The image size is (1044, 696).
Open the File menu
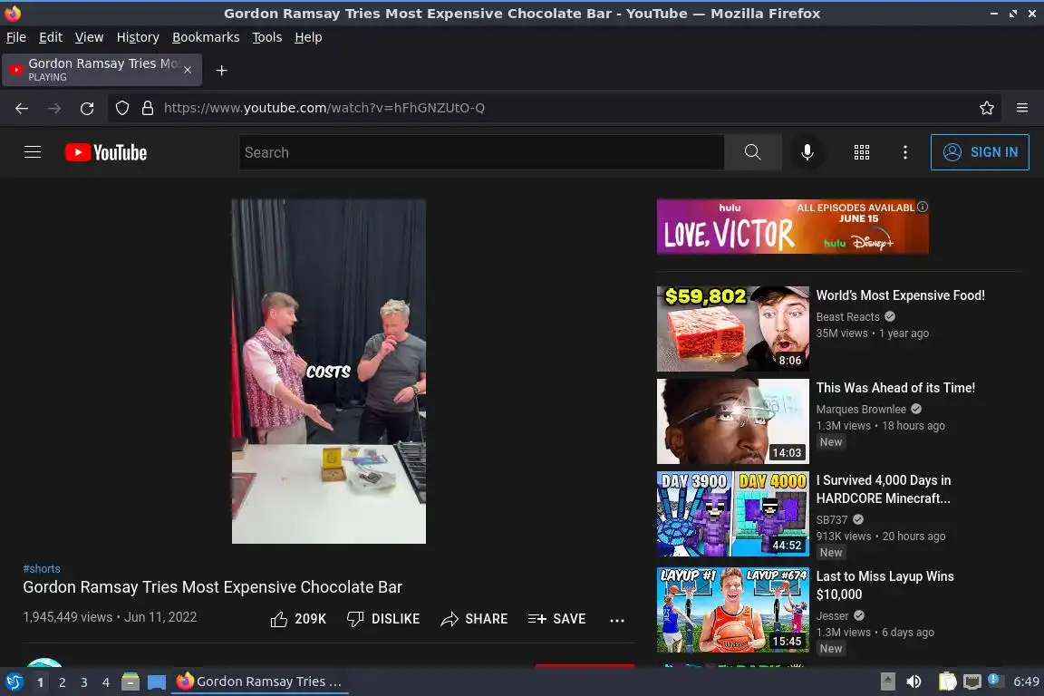[x=16, y=37]
